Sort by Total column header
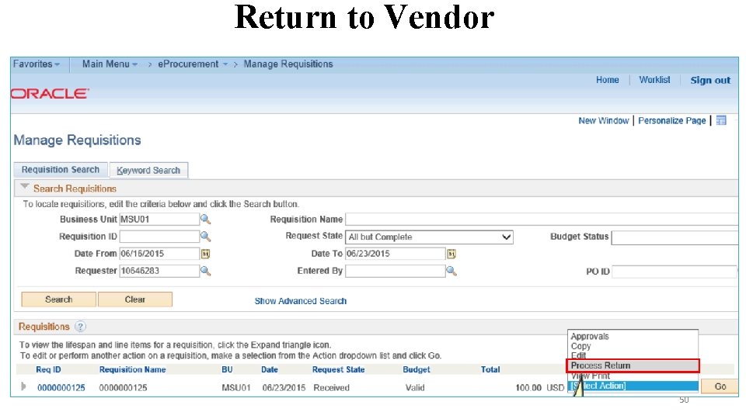 coord(490,369)
